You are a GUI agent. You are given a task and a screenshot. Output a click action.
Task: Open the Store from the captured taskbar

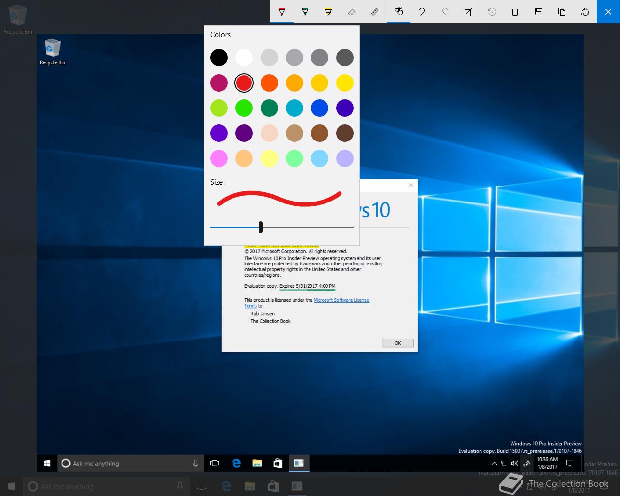coord(278,464)
